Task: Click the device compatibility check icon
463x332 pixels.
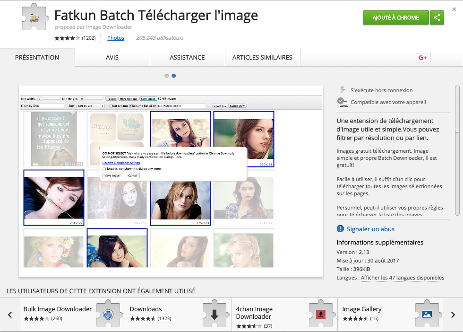Action: [342, 102]
